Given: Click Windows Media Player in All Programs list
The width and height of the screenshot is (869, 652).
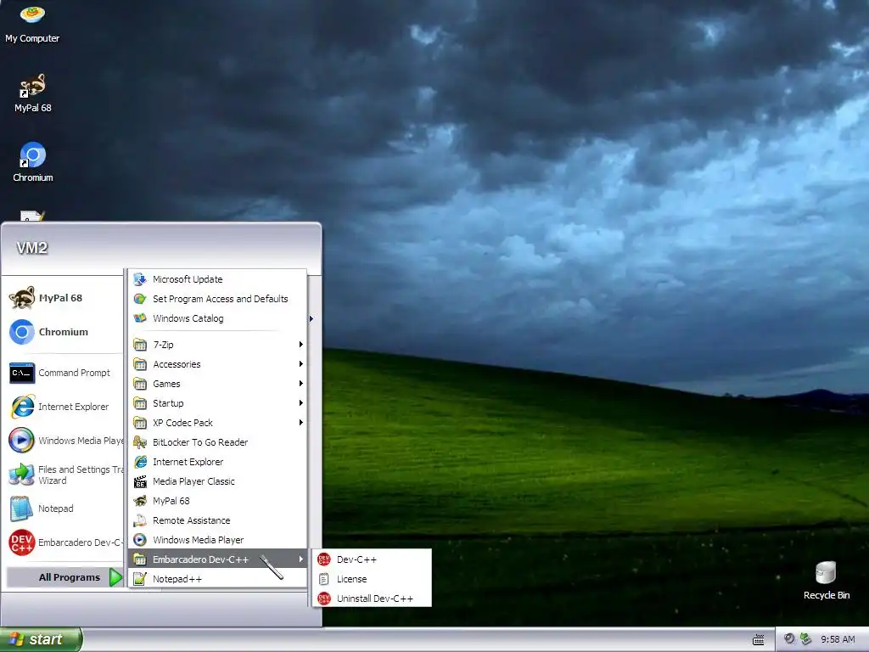Looking at the screenshot, I should (218, 540).
